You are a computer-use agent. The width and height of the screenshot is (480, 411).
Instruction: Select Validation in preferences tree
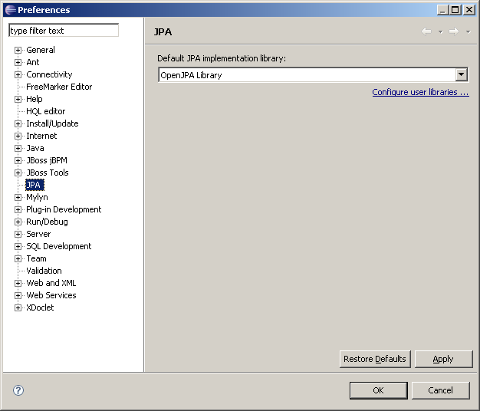point(44,271)
